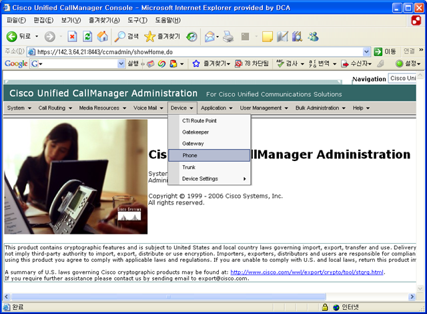Expand the Google search box dropdown

[121, 63]
